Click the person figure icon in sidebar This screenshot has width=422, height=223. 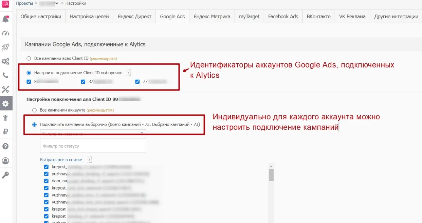click(x=5, y=118)
